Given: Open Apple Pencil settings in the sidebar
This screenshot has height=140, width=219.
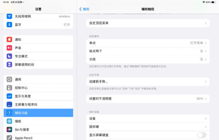Looking at the screenshot, I should (x=38, y=137).
